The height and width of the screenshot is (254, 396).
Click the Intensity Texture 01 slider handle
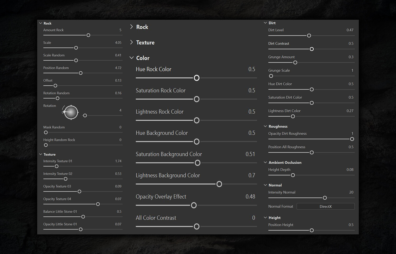pos(56,166)
